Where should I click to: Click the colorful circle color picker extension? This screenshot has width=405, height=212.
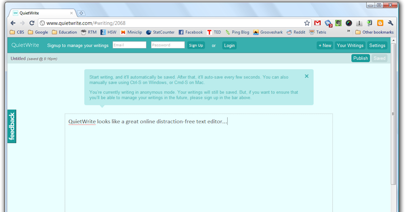pyautogui.click(x=349, y=23)
